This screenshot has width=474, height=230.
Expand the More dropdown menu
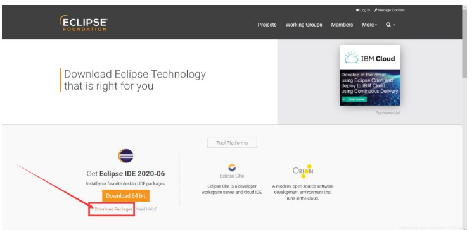click(x=369, y=25)
